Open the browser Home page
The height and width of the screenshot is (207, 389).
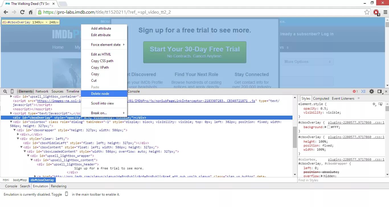coord(31,12)
